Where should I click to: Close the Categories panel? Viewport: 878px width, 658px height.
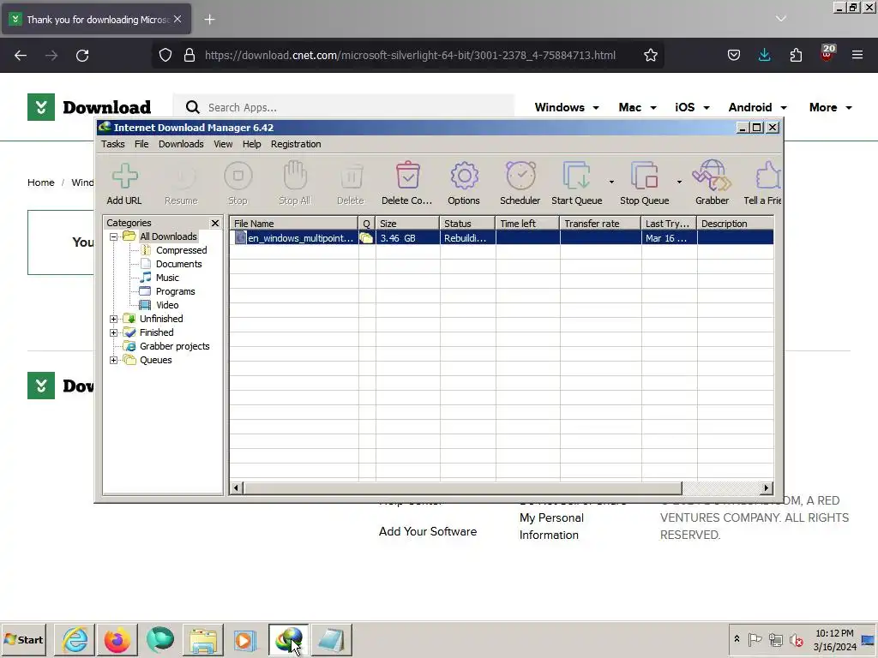(215, 224)
